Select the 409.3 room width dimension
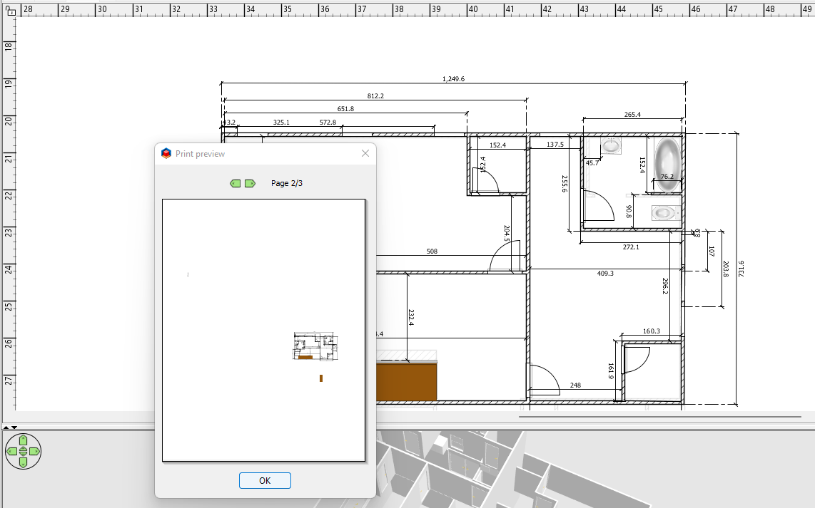815x508 pixels. tap(605, 273)
